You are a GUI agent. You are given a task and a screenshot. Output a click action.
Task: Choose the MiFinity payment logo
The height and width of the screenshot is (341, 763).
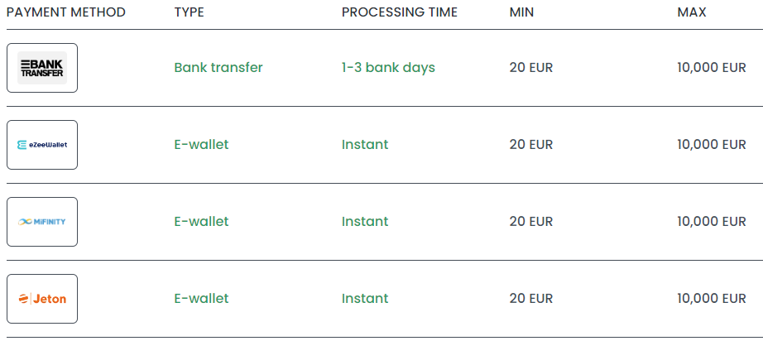[x=42, y=221]
